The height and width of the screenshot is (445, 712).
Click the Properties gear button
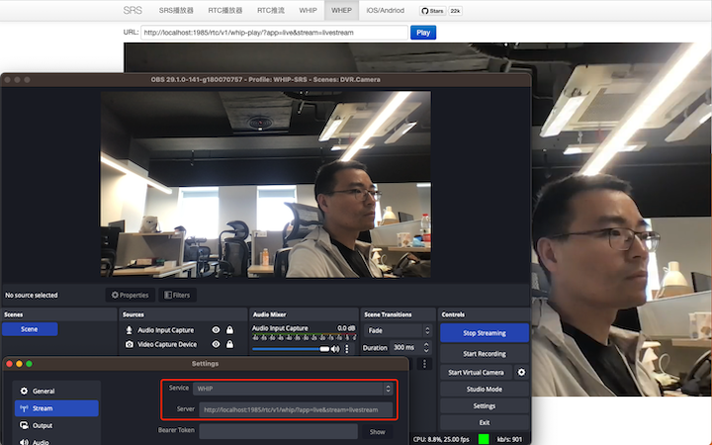point(130,295)
